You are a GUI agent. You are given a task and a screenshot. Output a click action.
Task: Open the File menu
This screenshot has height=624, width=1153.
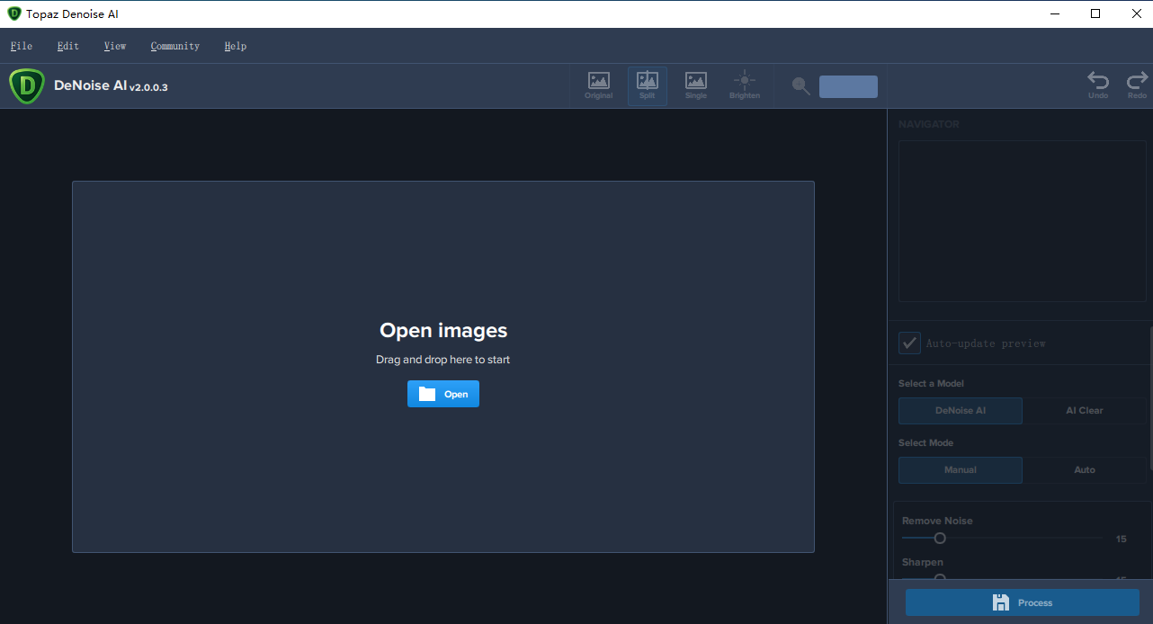click(22, 46)
